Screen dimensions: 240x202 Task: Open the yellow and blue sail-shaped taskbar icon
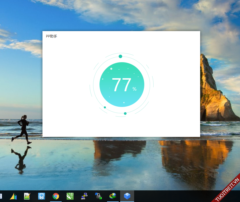coord(13,196)
